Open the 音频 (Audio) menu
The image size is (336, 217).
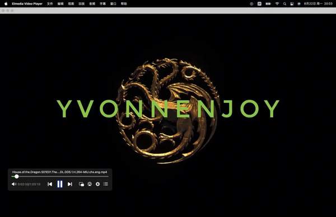(92, 4)
